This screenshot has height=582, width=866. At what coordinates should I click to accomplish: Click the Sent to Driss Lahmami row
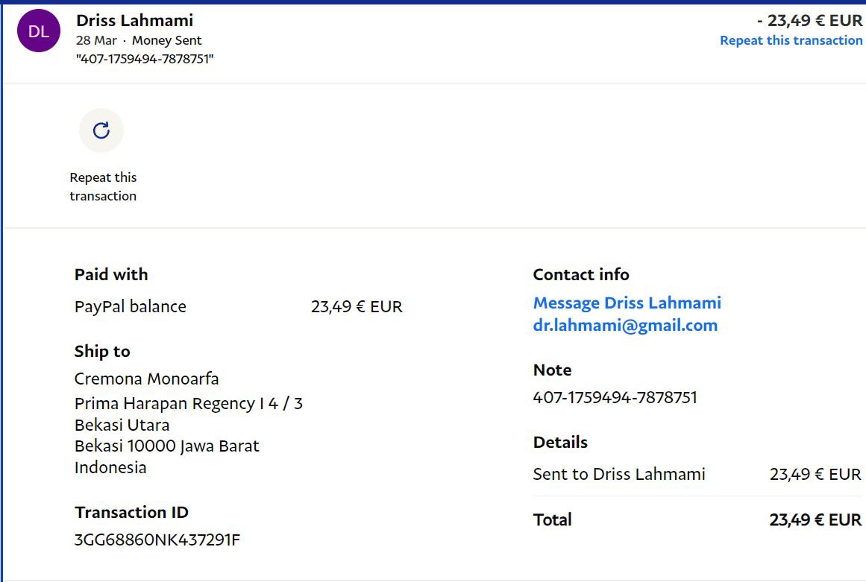619,474
